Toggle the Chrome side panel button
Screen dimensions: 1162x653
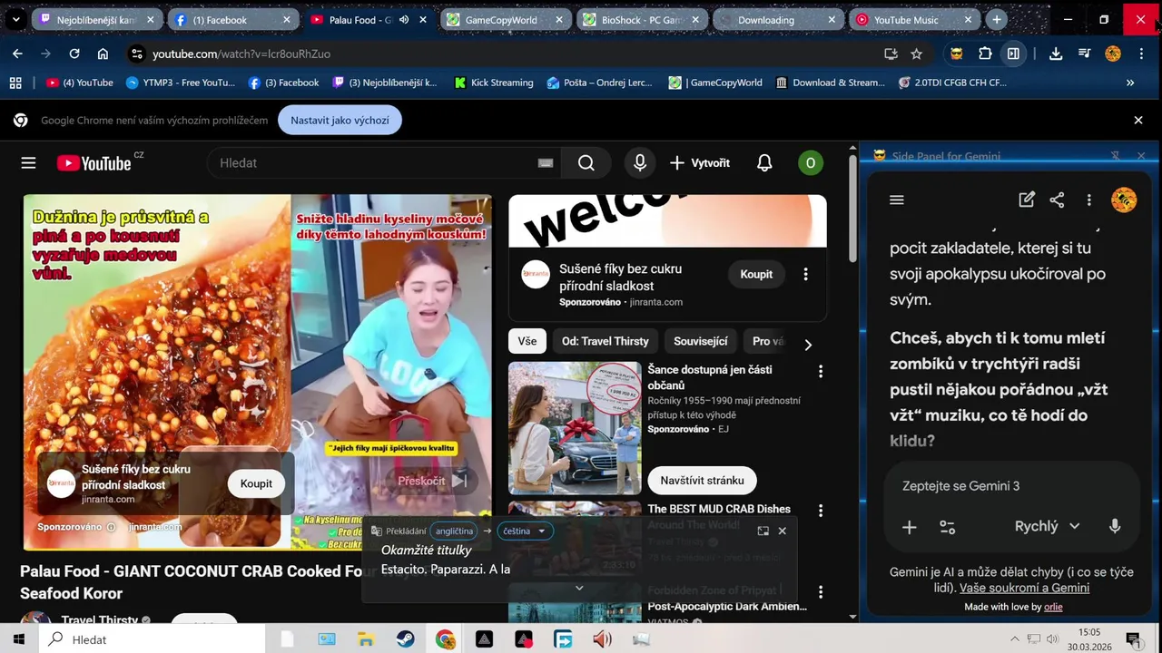point(1013,54)
